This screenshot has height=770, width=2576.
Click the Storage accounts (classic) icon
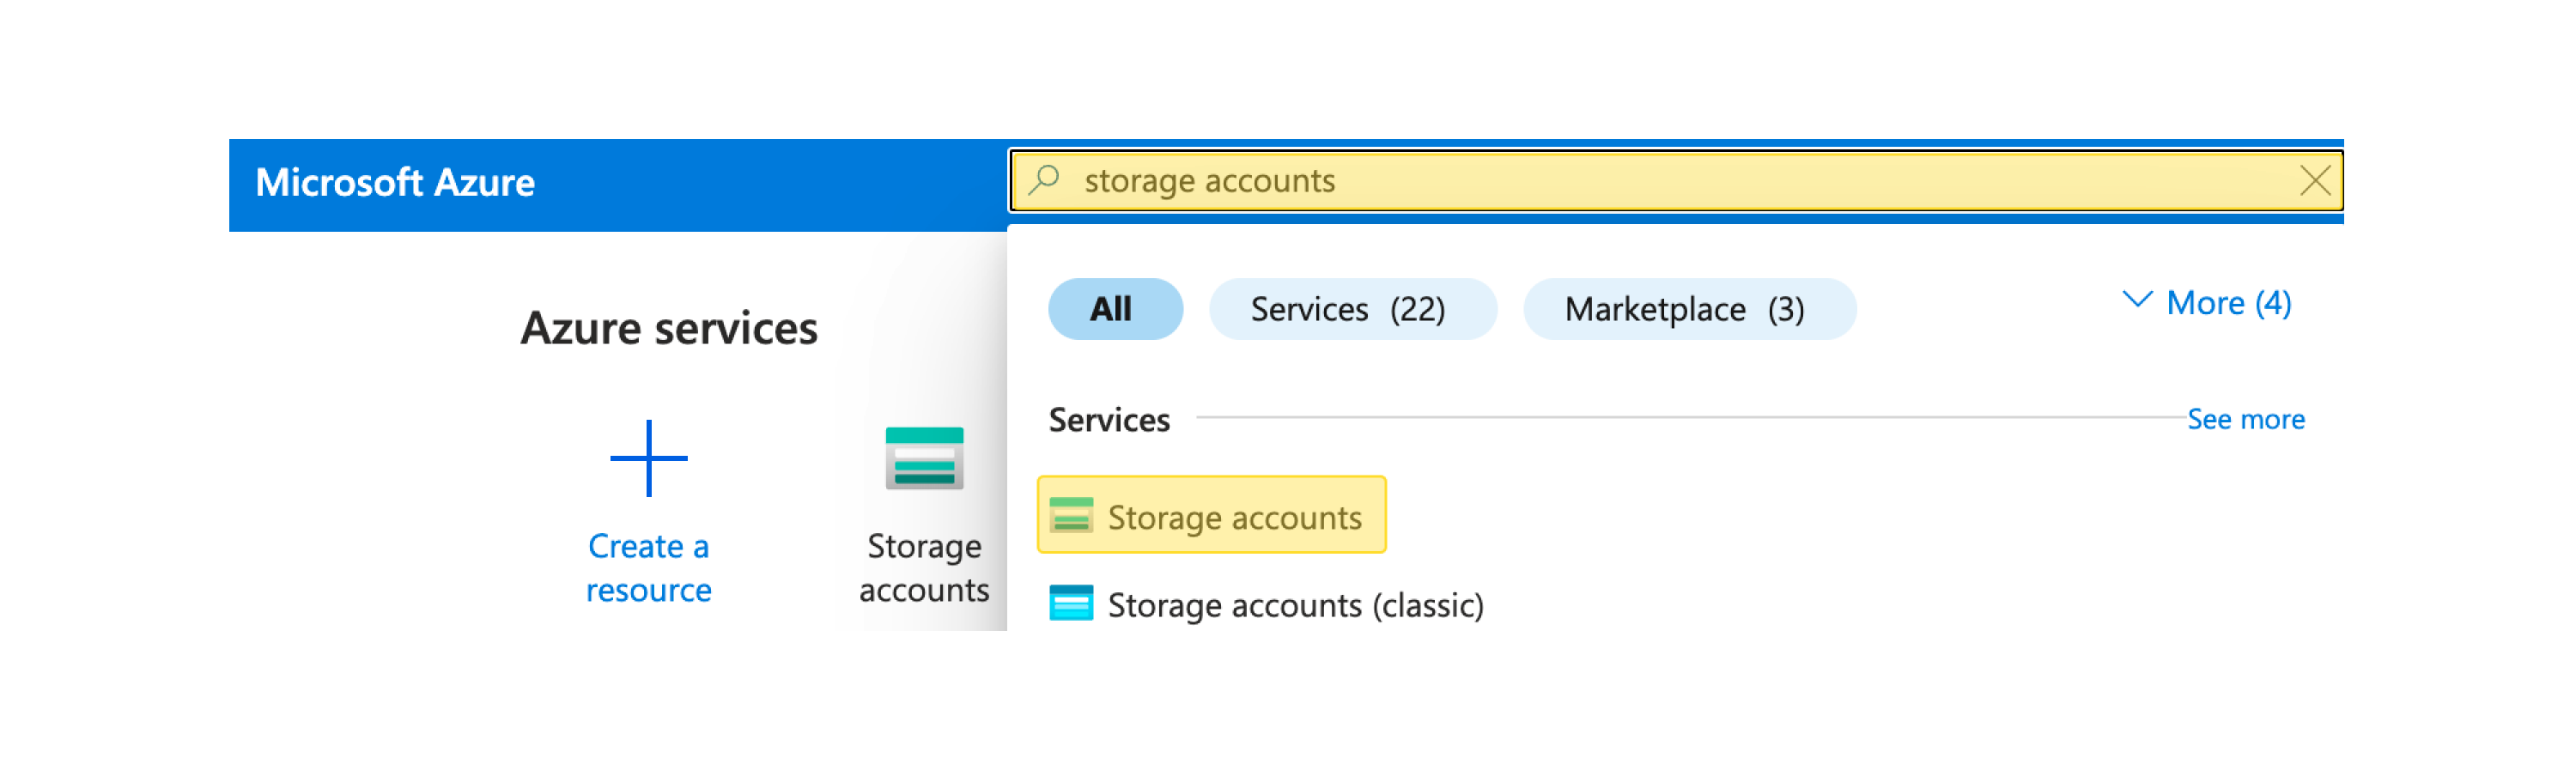tap(1071, 604)
